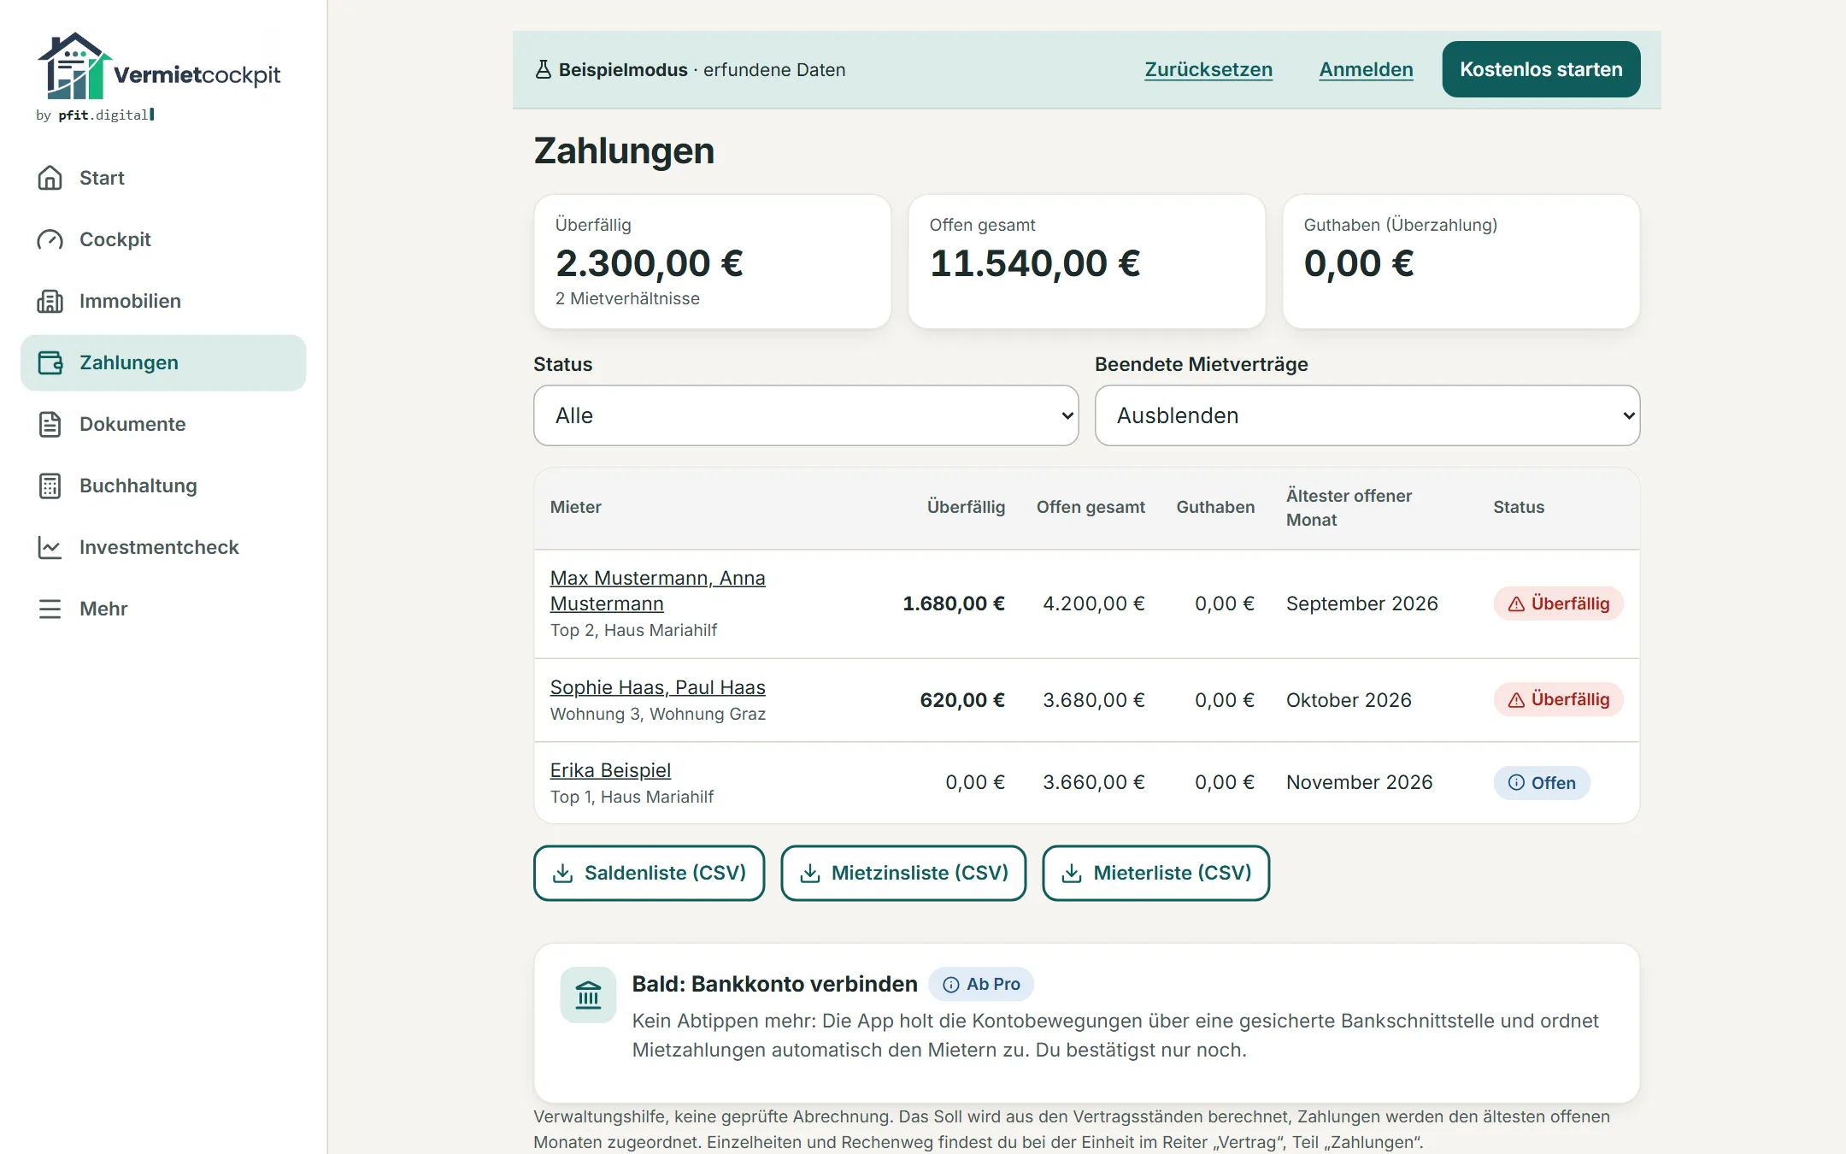Open Max Mustermann, Anna Mustermann tenant link

click(657, 591)
